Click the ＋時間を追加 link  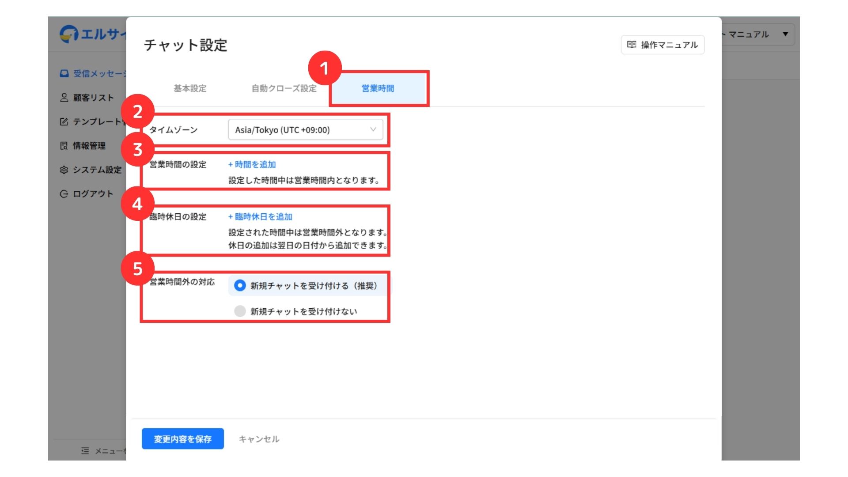coord(252,164)
